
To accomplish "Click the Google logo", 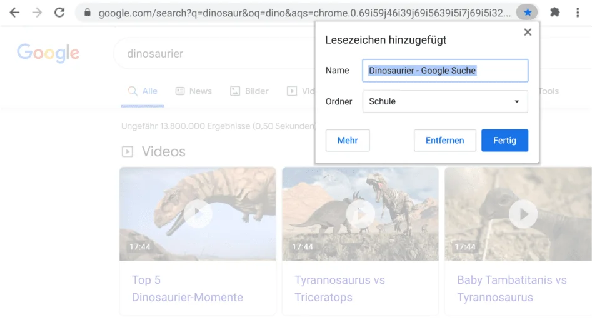I will (48, 53).
